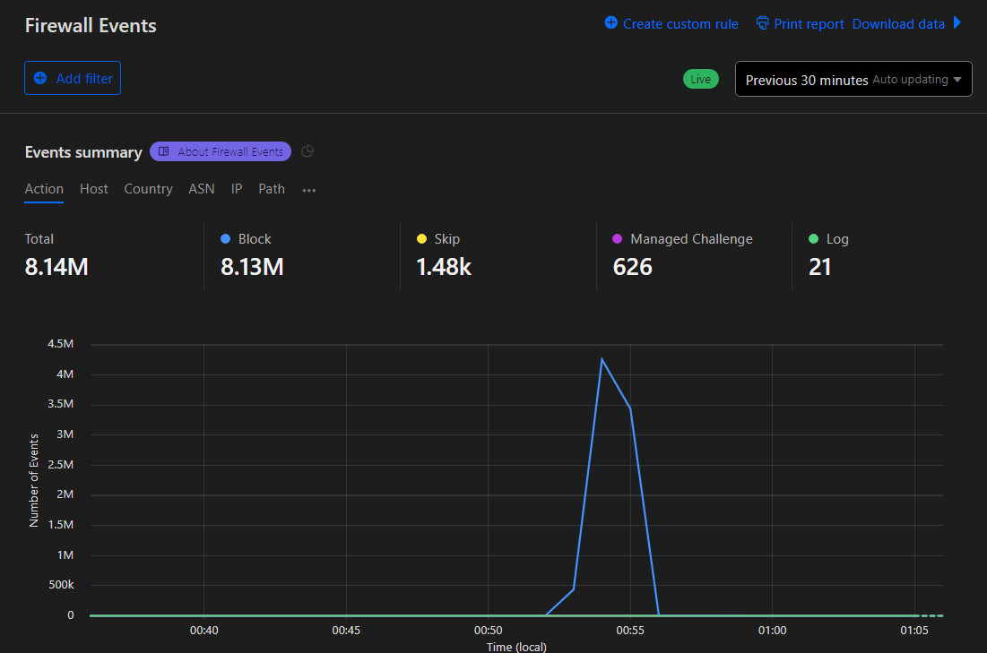The image size is (987, 653).
Task: Click the book icon in About Firewall Events
Action: pos(164,151)
